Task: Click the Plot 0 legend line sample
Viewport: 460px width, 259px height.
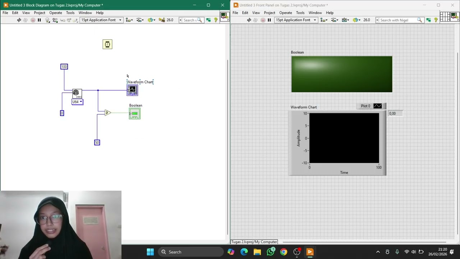Action: 377,106
